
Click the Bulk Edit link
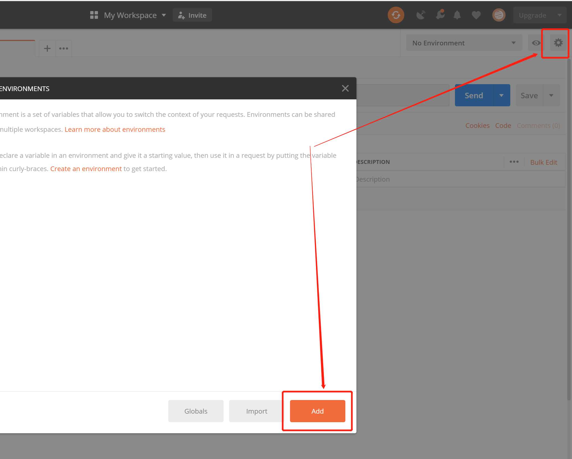pos(543,162)
